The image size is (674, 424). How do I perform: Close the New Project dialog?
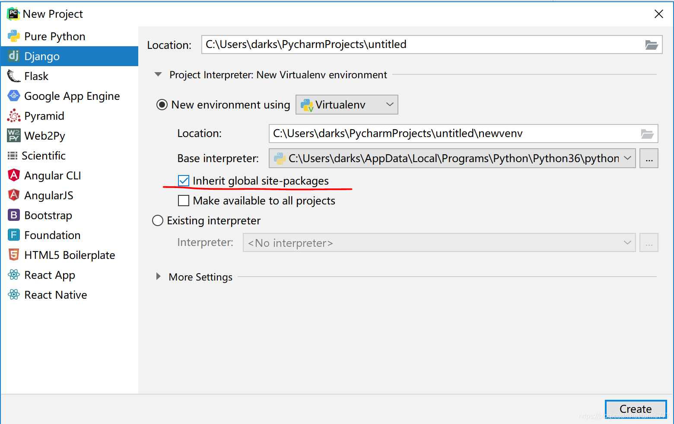[x=659, y=14]
